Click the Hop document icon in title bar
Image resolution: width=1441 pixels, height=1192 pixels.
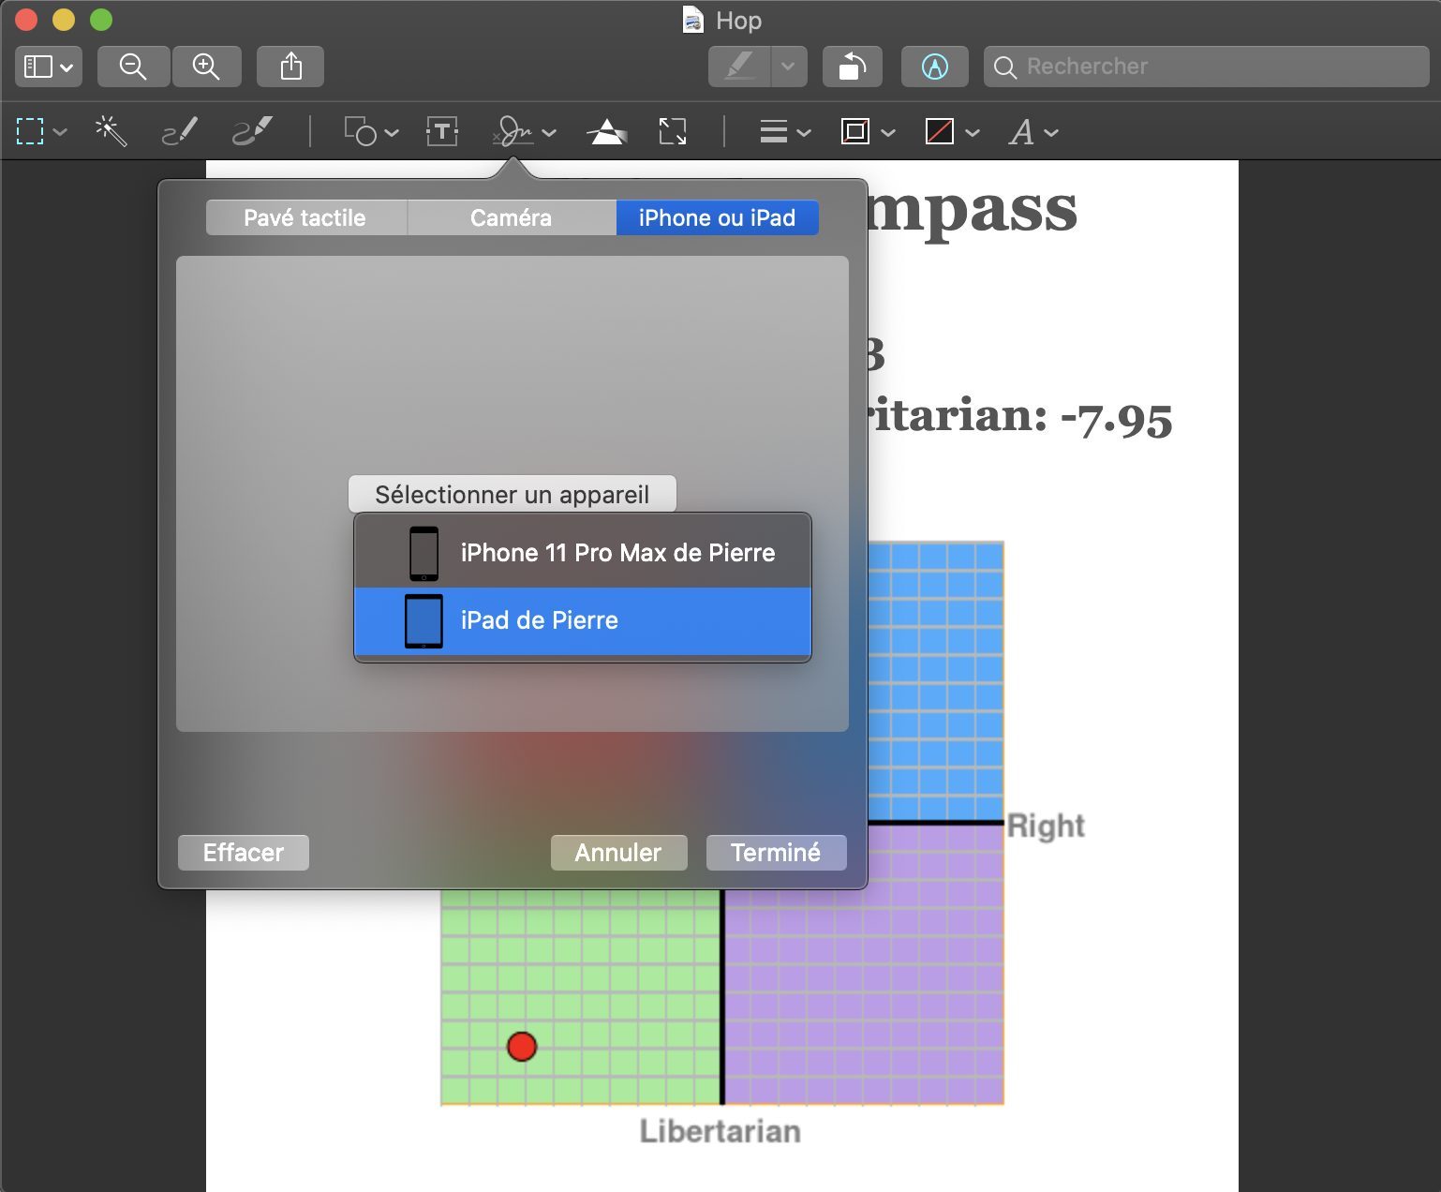(692, 20)
